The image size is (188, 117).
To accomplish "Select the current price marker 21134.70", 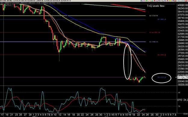I will [x=183, y=77].
